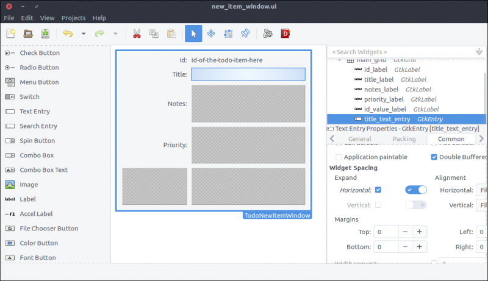The height and width of the screenshot is (281, 488).
Task: Open the undo history dropdown arrow
Action: 84,34
